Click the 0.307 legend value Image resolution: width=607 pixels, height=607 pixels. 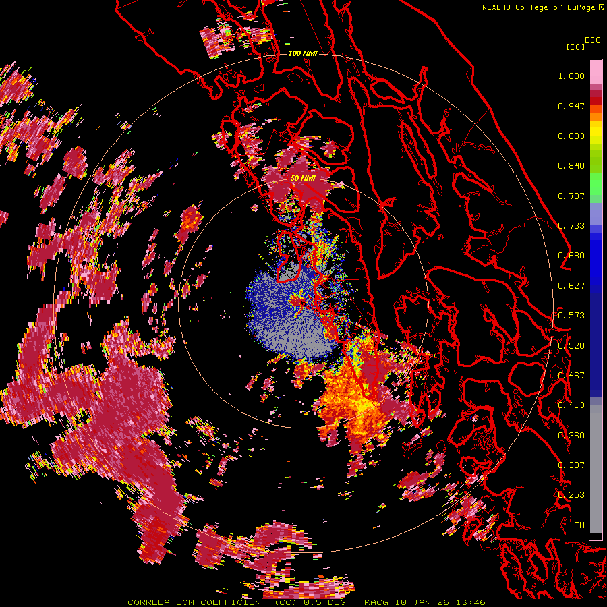(571, 465)
